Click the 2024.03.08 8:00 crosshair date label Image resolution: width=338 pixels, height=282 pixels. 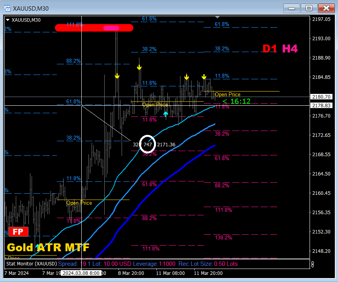coord(81,273)
